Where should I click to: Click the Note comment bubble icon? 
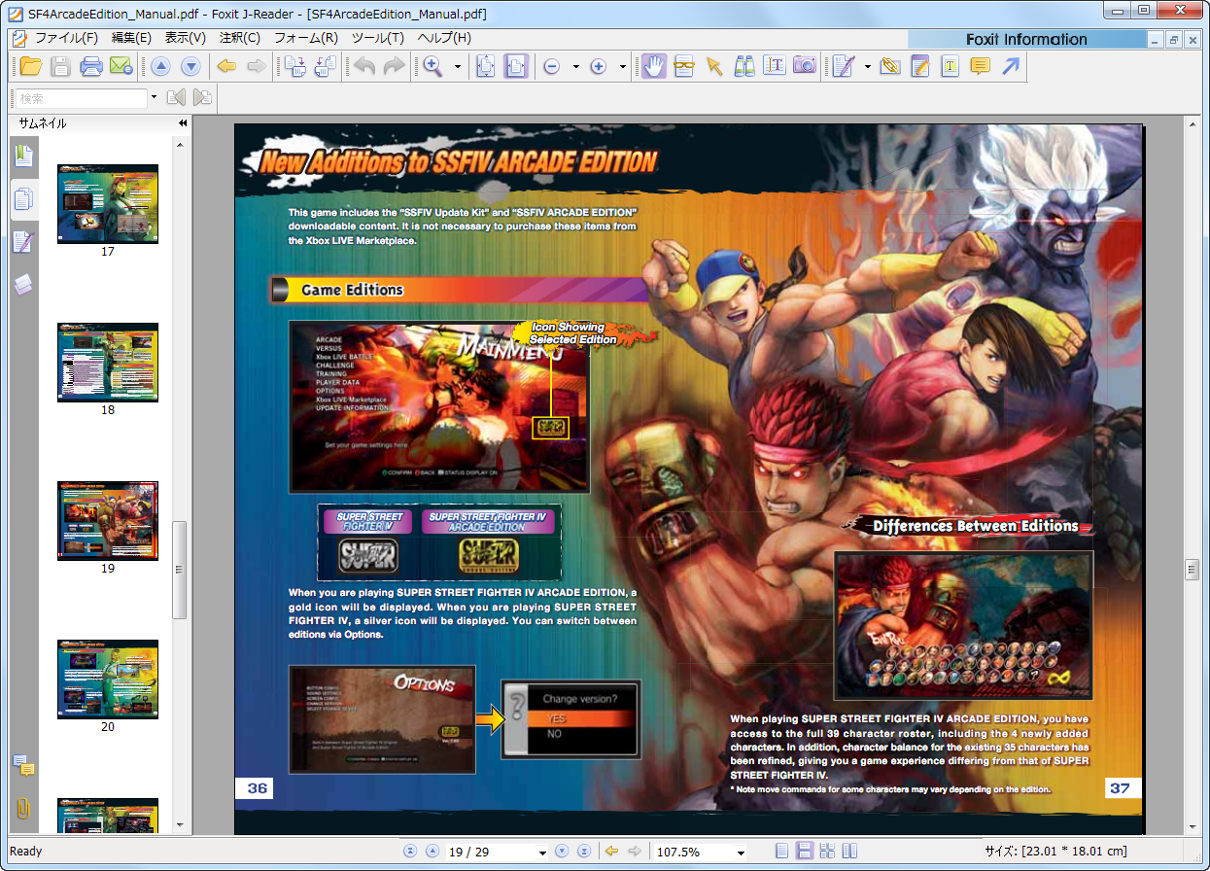981,66
